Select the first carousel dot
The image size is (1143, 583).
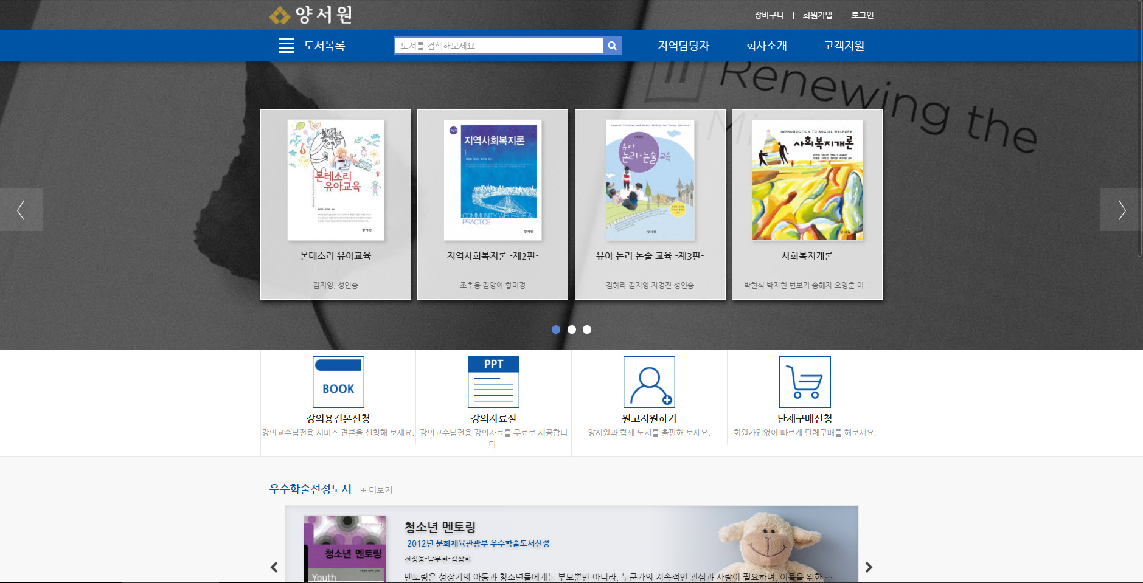556,329
